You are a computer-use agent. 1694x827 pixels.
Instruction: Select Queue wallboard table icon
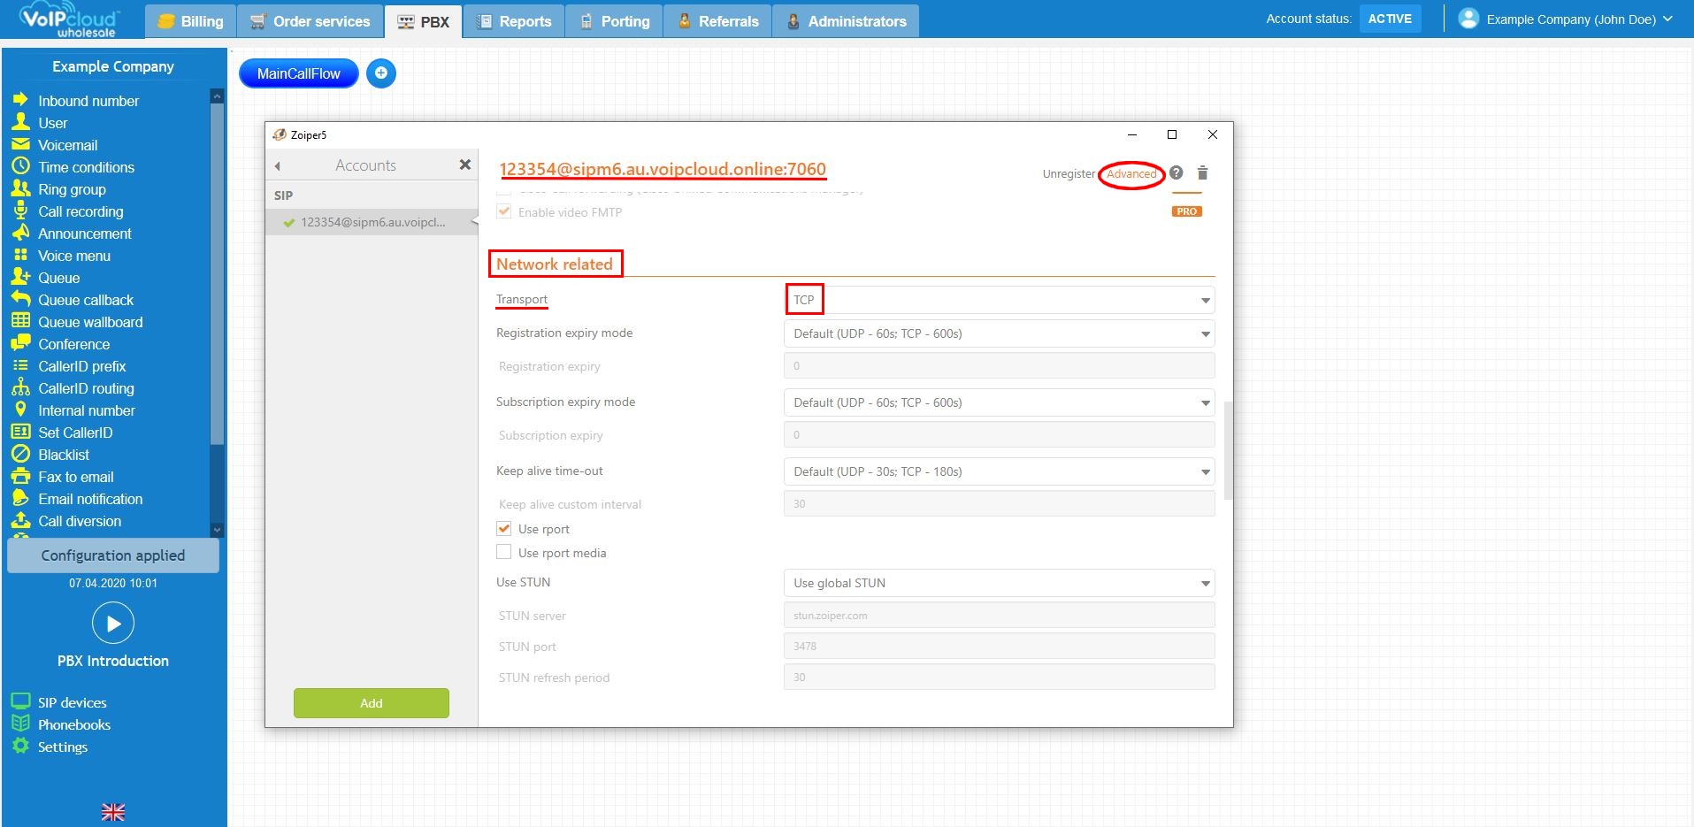point(20,321)
